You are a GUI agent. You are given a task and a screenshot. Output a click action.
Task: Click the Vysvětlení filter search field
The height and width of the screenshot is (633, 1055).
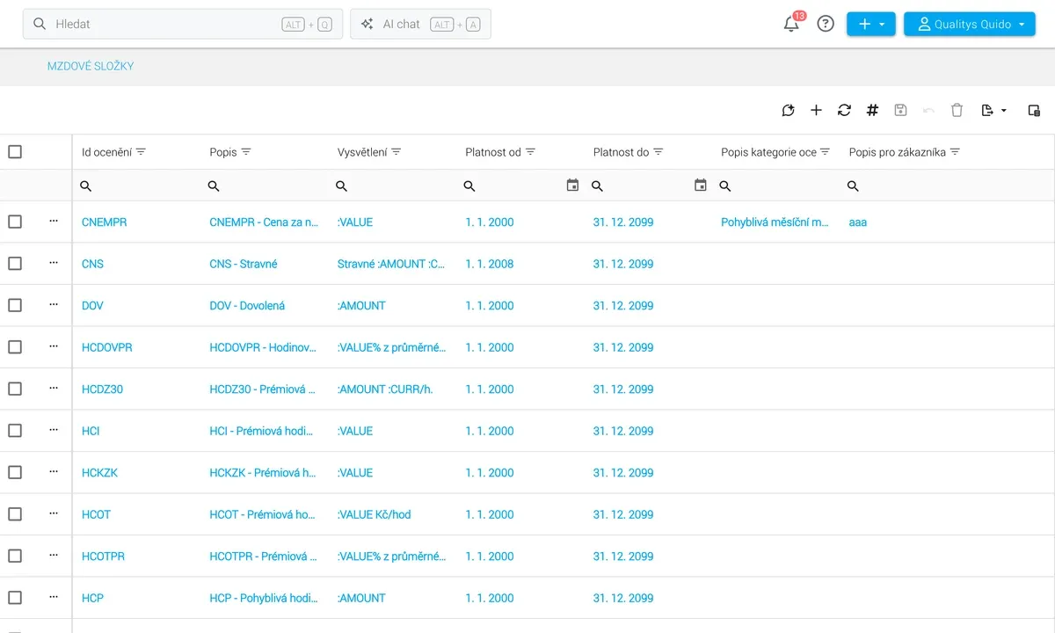click(x=392, y=186)
